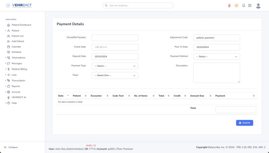269x153 pixels.
Task: Click the Reports clipboard icon
Action: click(9, 86)
